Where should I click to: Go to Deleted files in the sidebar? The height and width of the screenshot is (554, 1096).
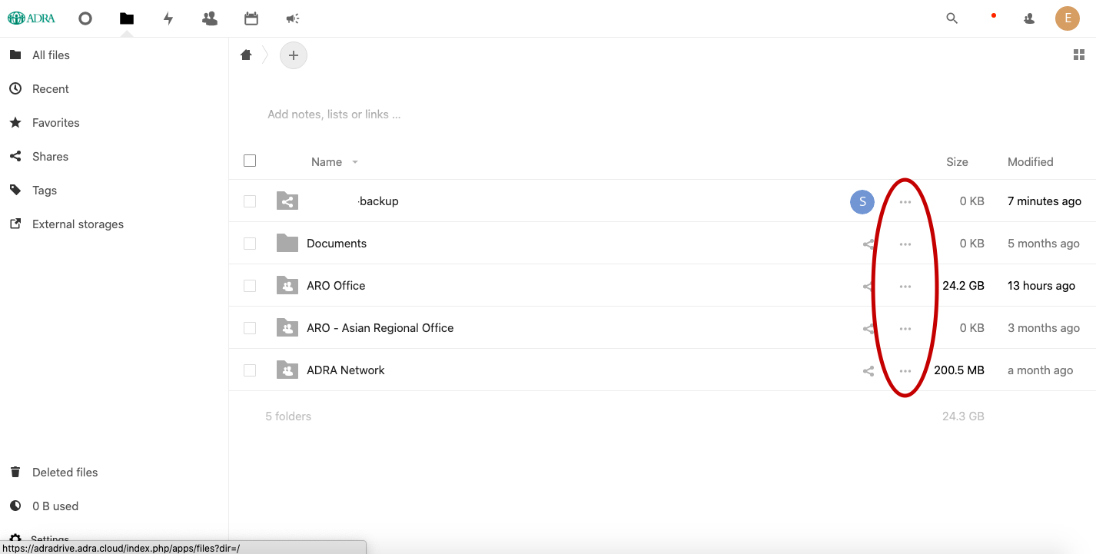tap(65, 472)
